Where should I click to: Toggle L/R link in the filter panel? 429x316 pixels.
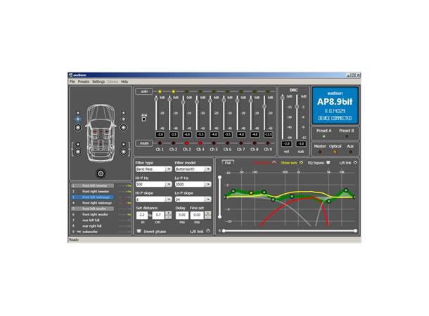pyautogui.click(x=208, y=231)
